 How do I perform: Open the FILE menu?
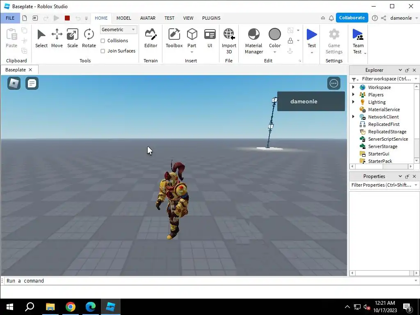click(10, 18)
